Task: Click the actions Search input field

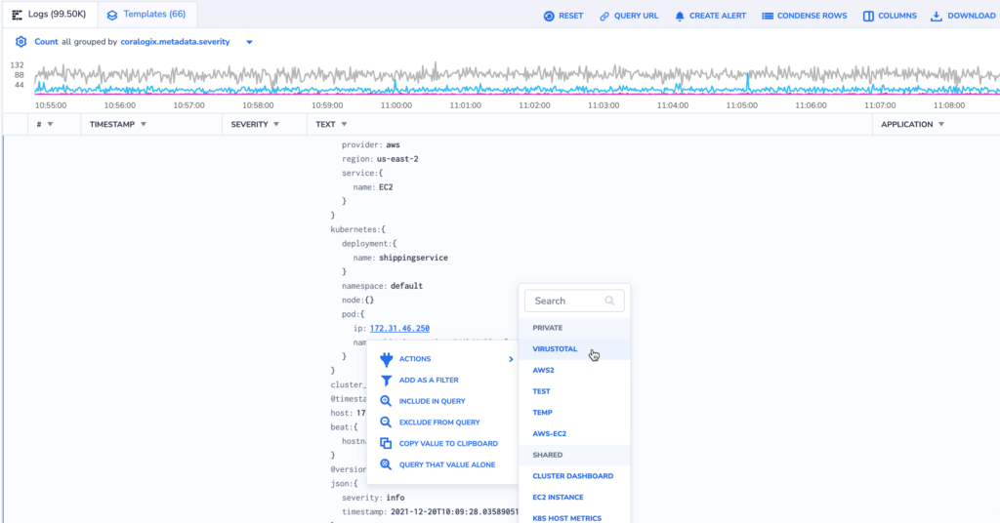Action: tap(574, 301)
